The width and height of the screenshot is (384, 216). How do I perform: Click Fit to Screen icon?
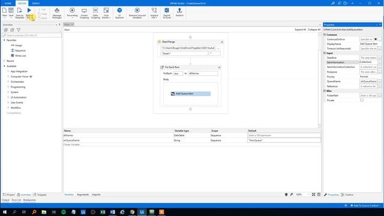(313, 194)
